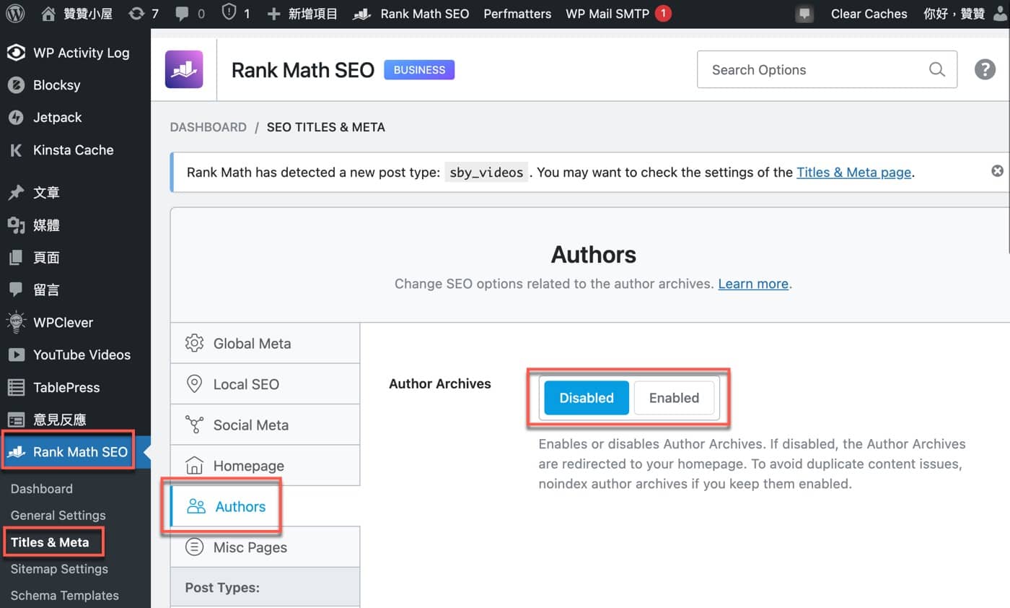The width and height of the screenshot is (1010, 608).
Task: Open the Titles & Meta page link
Action: point(854,173)
